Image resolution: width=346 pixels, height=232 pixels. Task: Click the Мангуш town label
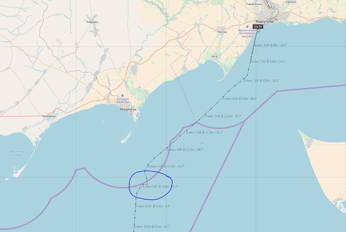click(222, 32)
